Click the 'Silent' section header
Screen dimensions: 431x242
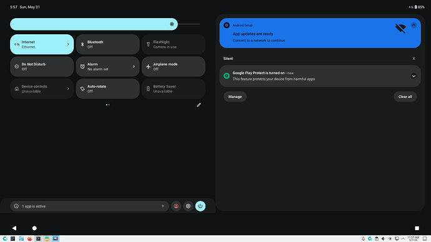(x=228, y=59)
